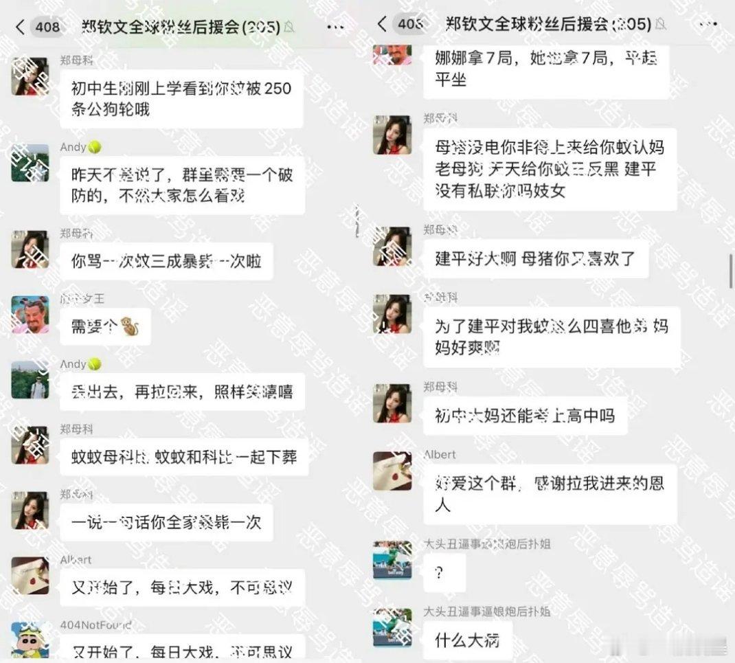Tap the muted bell icon in the right chat title
The height and width of the screenshot is (663, 735).
661,23
